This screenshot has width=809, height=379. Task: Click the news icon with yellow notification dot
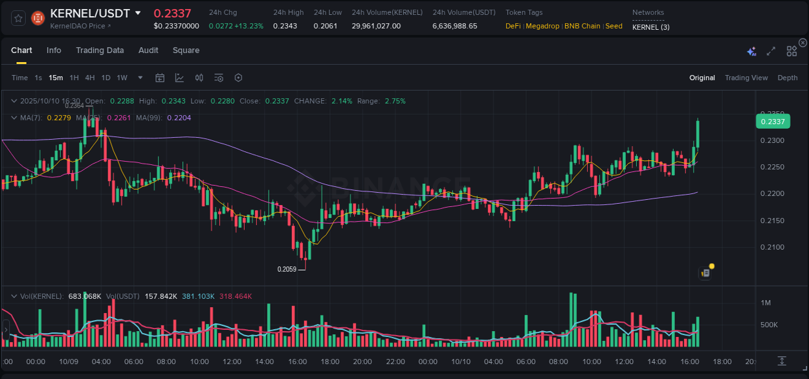[705, 272]
